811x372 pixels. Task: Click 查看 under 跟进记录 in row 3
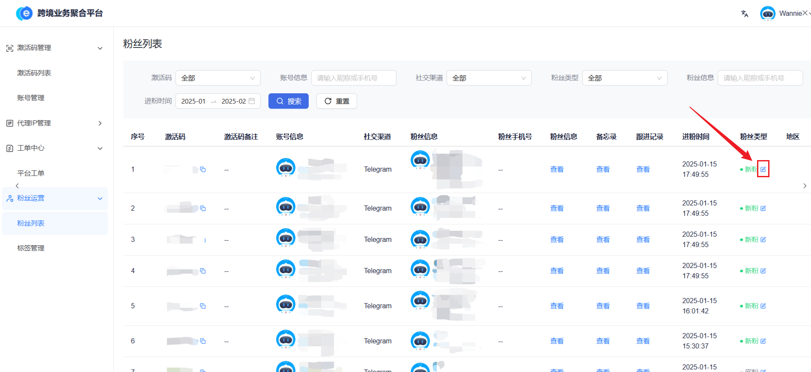point(643,240)
